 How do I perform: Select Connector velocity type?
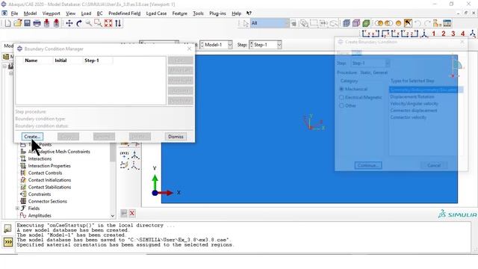point(409,117)
